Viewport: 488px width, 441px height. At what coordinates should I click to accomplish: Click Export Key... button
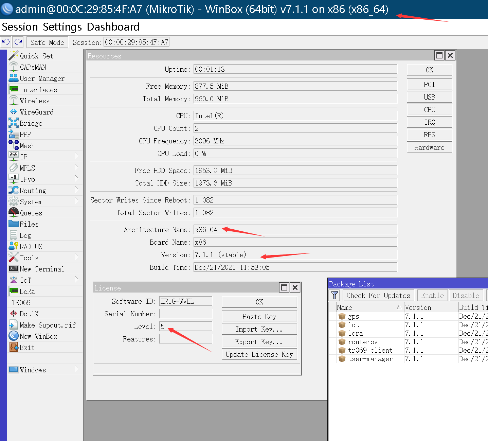tap(259, 341)
